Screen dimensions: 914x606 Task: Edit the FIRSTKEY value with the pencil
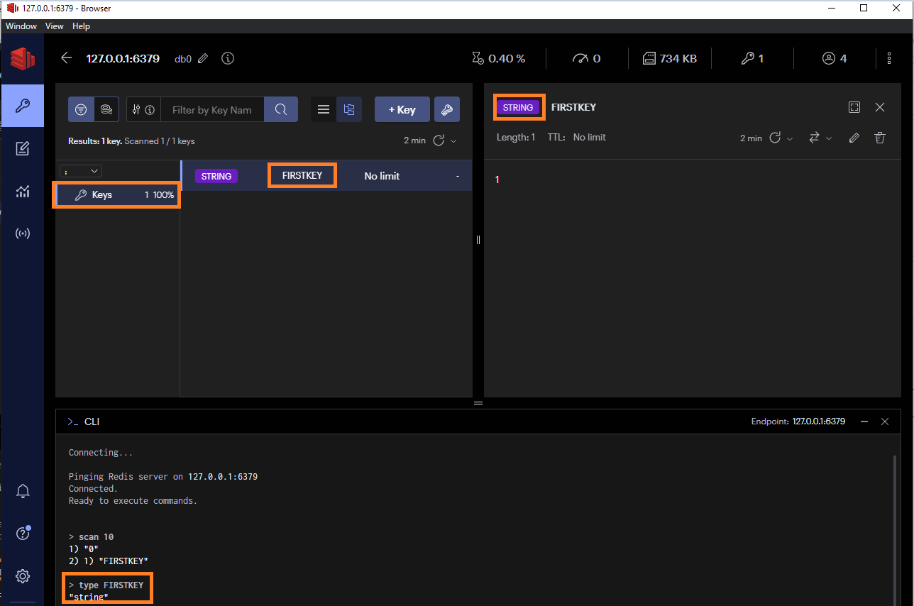[854, 138]
